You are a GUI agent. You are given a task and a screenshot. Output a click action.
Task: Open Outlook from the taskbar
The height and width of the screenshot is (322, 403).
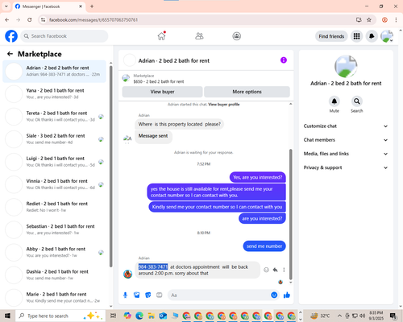click(x=163, y=316)
